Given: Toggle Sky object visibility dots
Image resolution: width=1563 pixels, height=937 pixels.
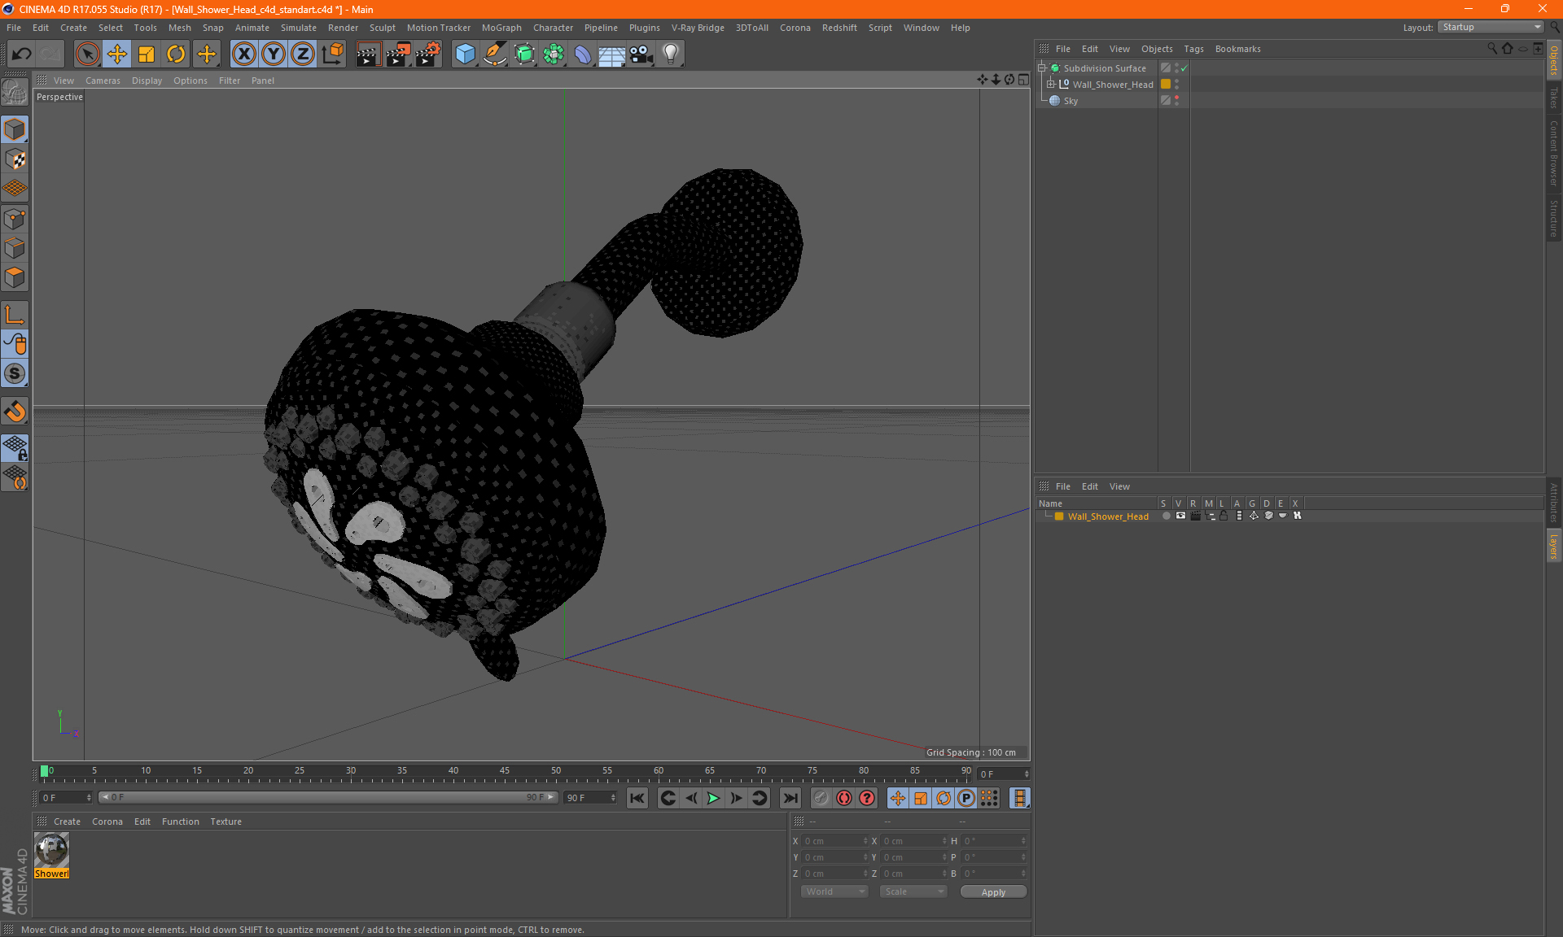Looking at the screenshot, I should (x=1176, y=101).
